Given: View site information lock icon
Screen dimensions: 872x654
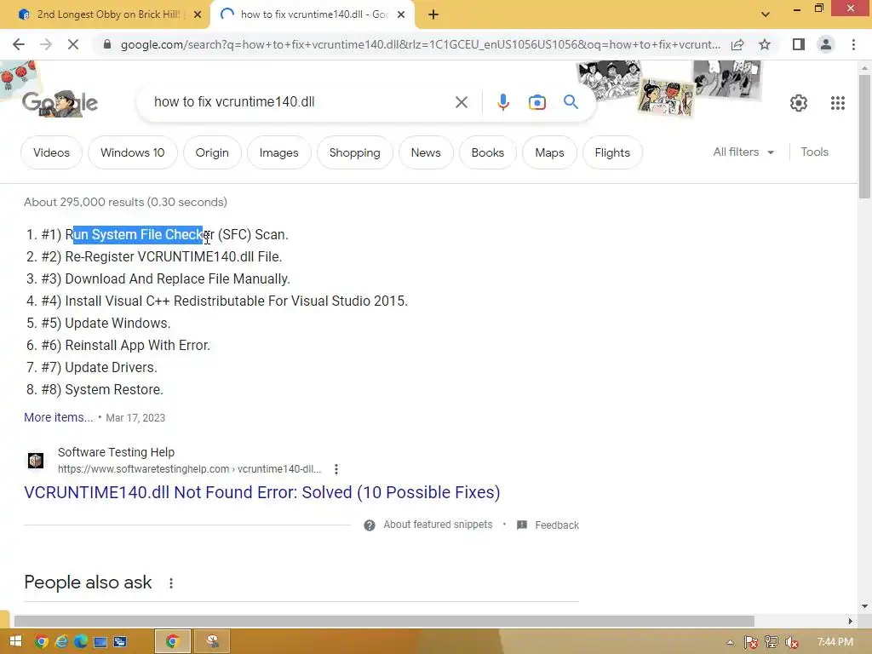Looking at the screenshot, I should pos(107,44).
